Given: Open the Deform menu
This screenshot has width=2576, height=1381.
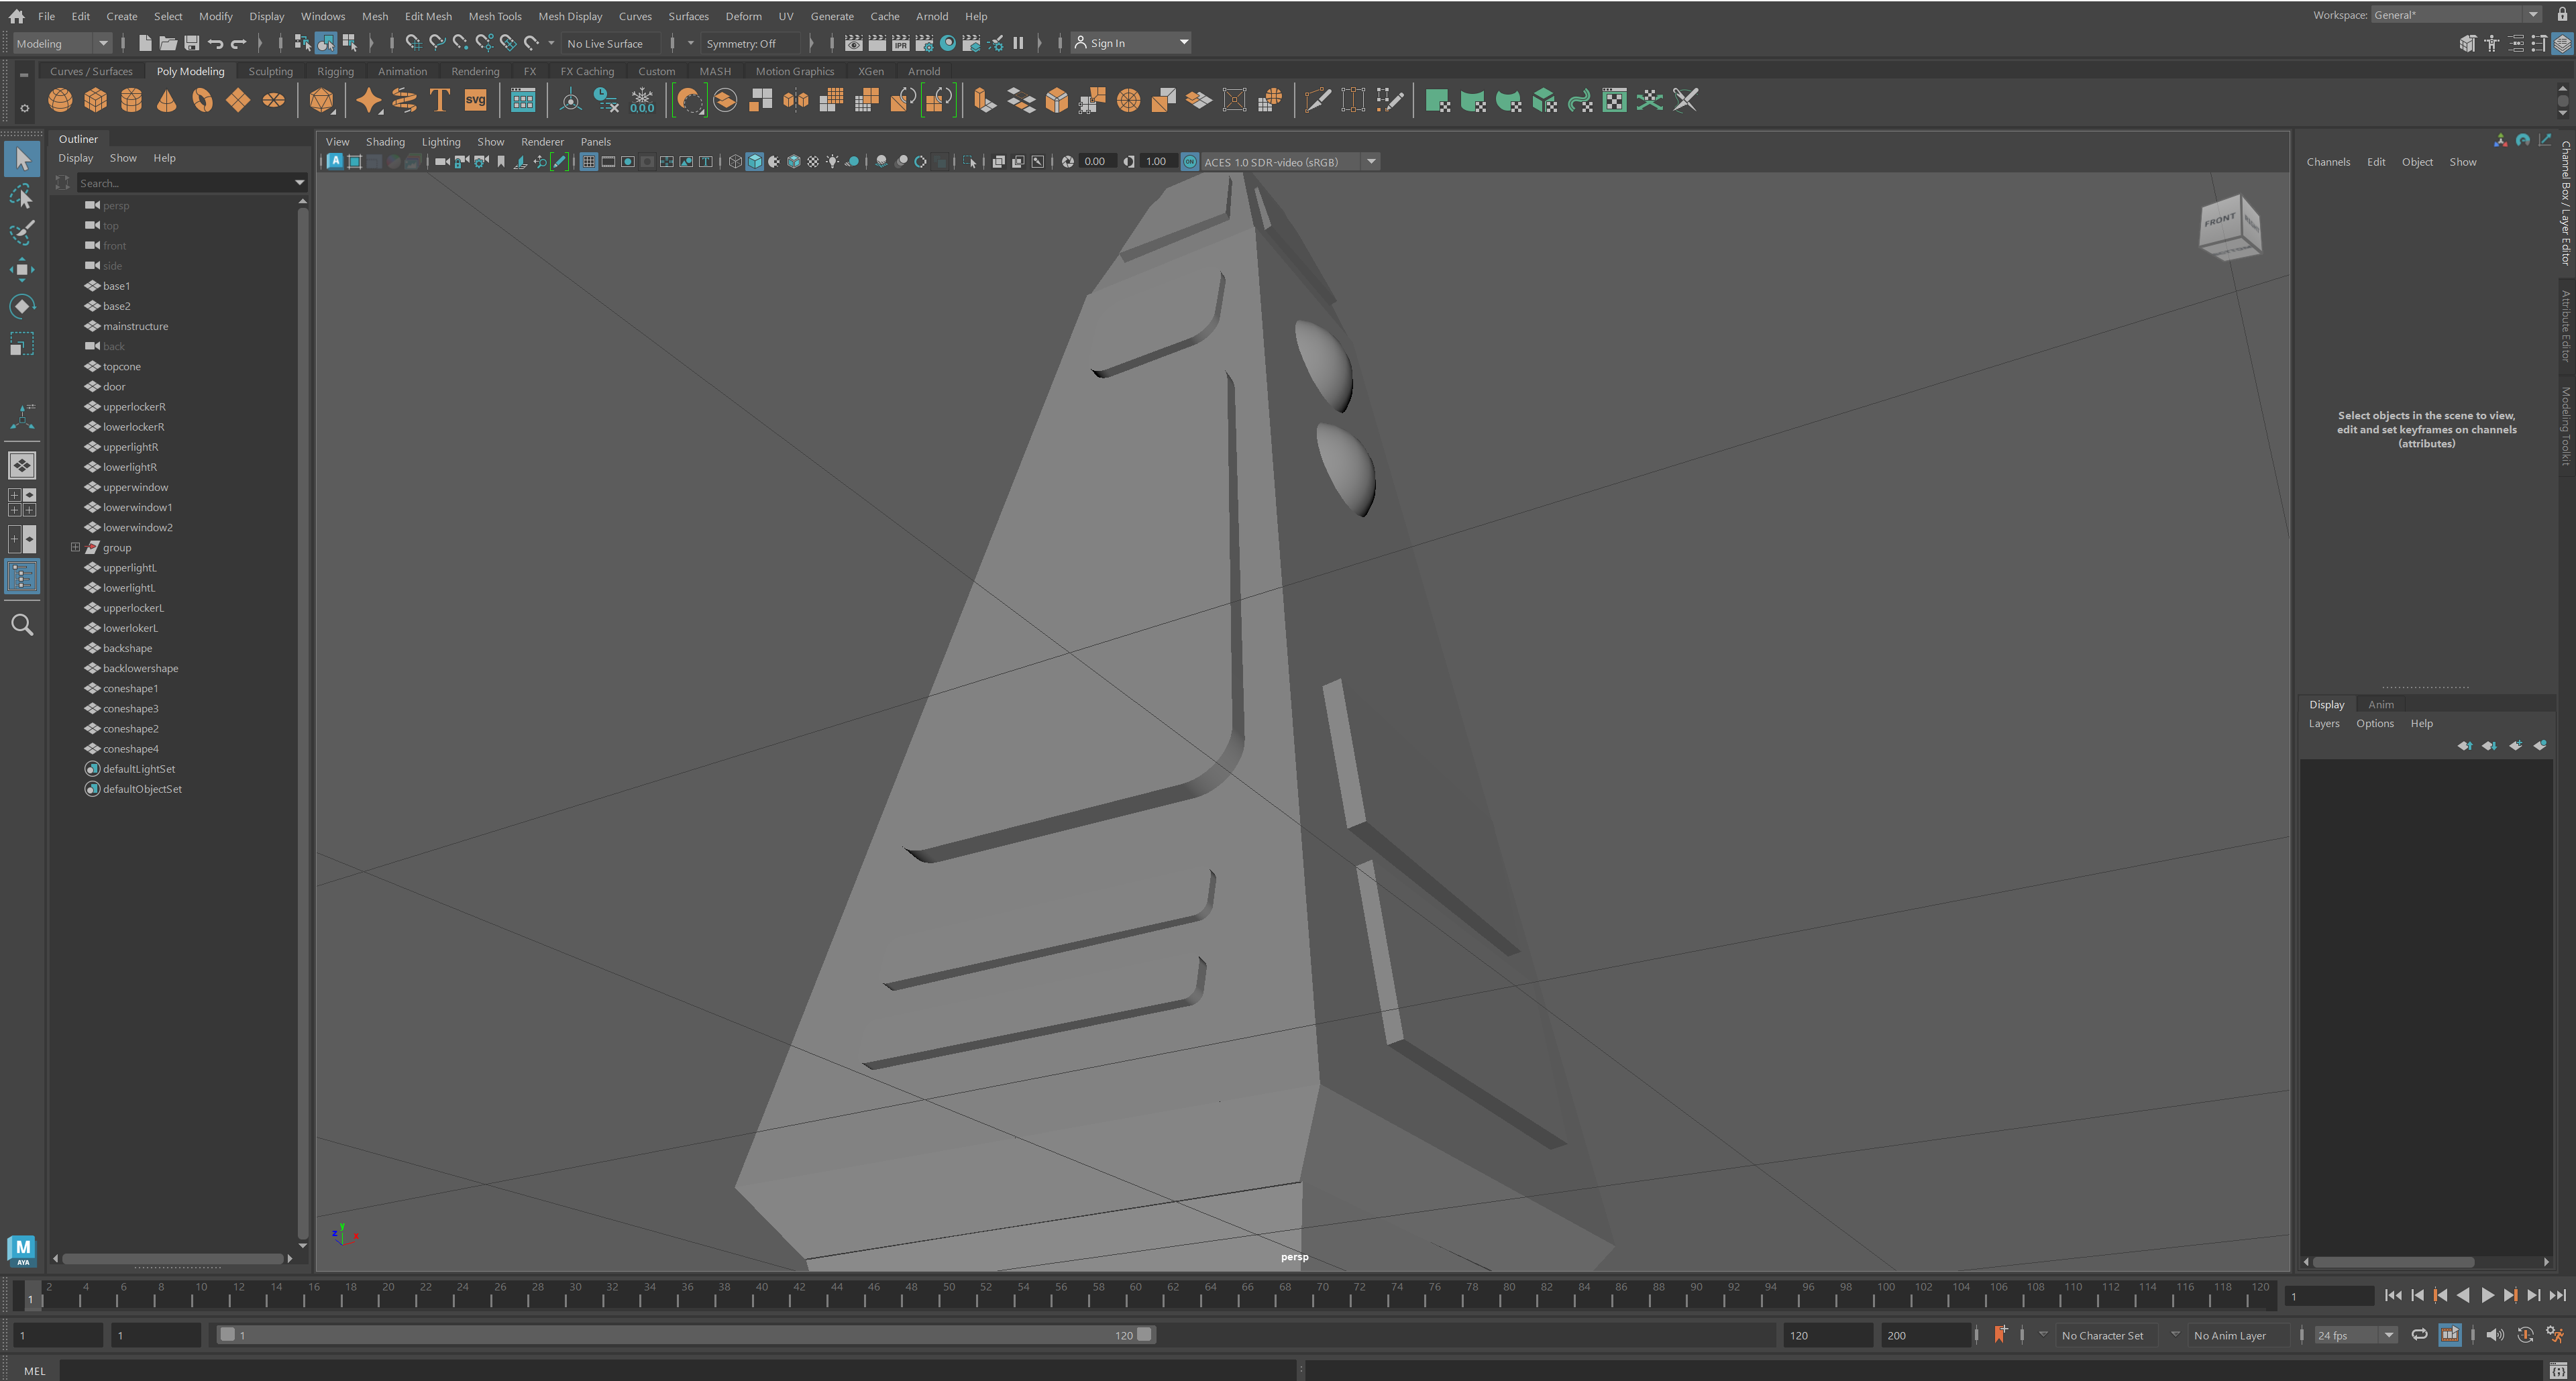Looking at the screenshot, I should [x=743, y=16].
